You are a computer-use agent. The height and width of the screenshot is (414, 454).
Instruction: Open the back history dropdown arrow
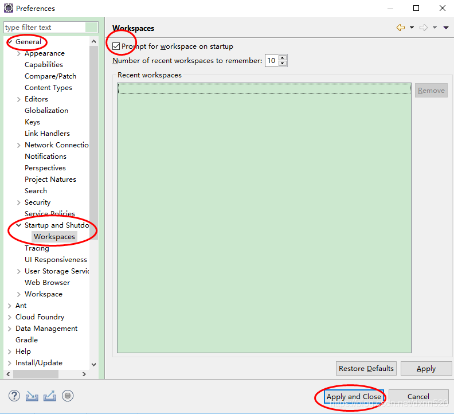click(x=412, y=28)
